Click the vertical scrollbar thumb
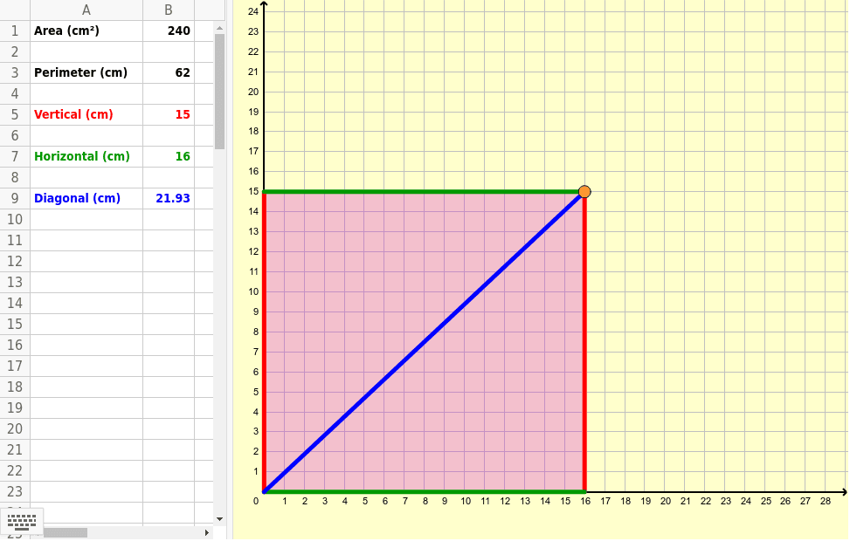Viewport: 850px width, 541px height. point(219,92)
